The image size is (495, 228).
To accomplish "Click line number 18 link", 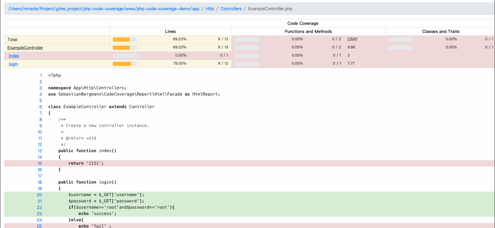I will coord(40,182).
